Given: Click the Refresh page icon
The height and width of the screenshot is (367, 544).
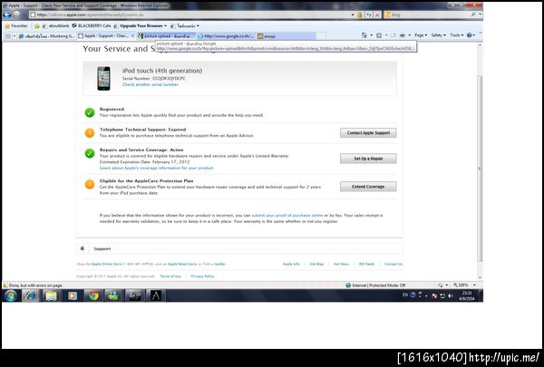Looking at the screenshot, I should (x=369, y=14).
